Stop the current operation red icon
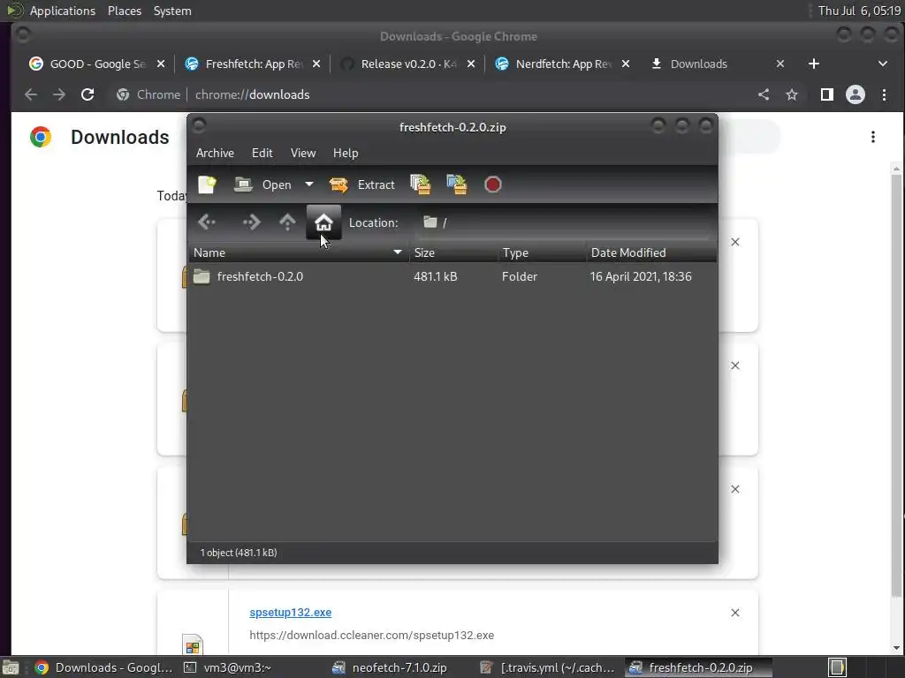The width and height of the screenshot is (905, 678). point(492,185)
